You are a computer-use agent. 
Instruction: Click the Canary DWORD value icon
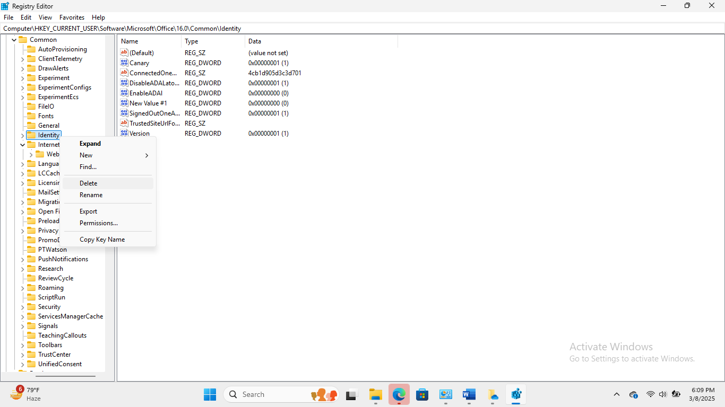click(124, 63)
